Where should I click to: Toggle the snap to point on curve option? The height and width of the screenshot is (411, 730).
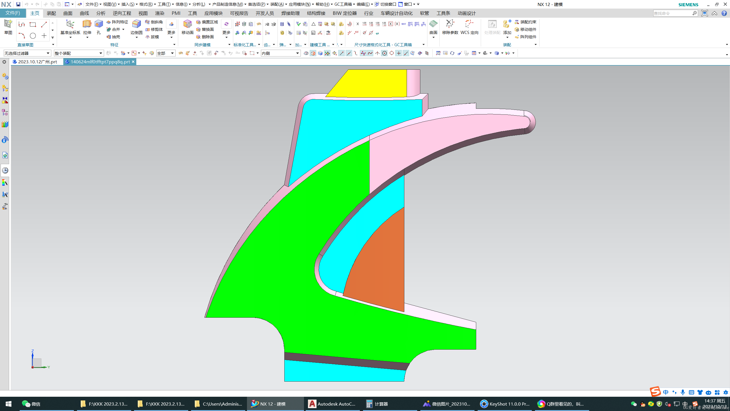coord(406,53)
